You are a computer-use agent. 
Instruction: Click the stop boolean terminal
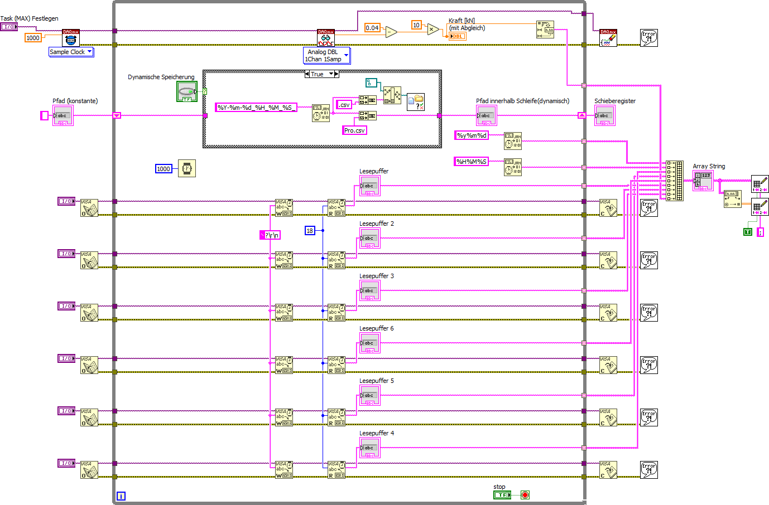[x=502, y=495]
